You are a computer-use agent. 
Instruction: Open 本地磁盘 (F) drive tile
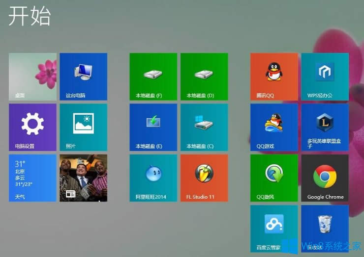point(153,77)
